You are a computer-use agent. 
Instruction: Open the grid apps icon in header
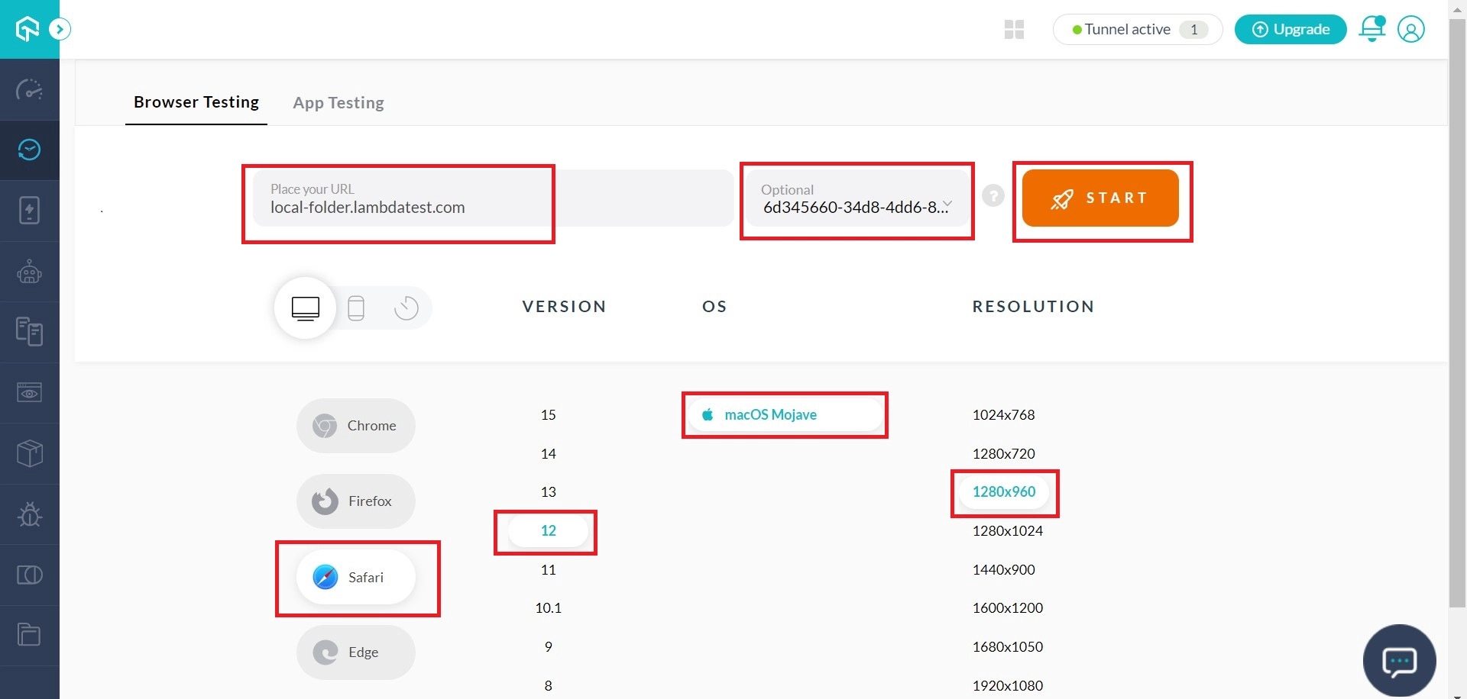[1014, 30]
